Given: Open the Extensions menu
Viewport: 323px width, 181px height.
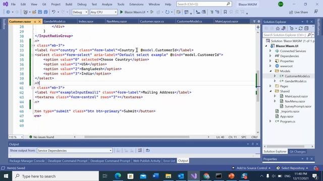Looking at the screenshot, I should (136, 4).
